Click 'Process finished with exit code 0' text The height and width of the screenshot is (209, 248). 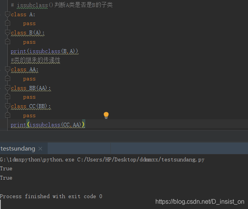pyautogui.click(x=51, y=196)
